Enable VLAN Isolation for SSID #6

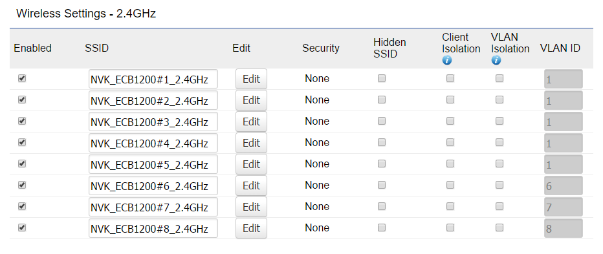point(499,185)
